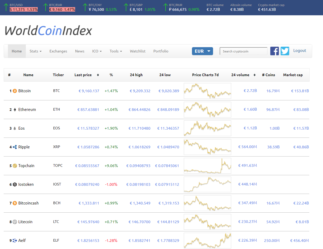Open the Twitter page icon
Screen dimensions: 323x249
[x=285, y=51]
